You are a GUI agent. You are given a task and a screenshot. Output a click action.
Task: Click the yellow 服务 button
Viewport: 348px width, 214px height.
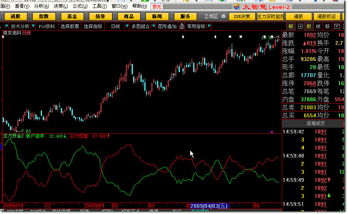[x=185, y=16]
